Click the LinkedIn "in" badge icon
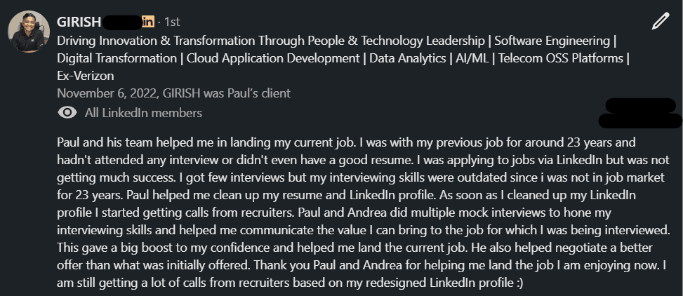 (147, 22)
